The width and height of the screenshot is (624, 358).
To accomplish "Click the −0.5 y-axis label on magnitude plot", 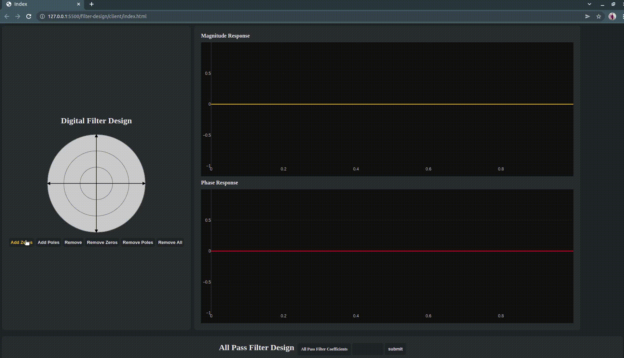I will (207, 135).
